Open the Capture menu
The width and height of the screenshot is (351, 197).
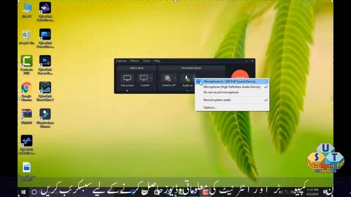tap(121, 61)
